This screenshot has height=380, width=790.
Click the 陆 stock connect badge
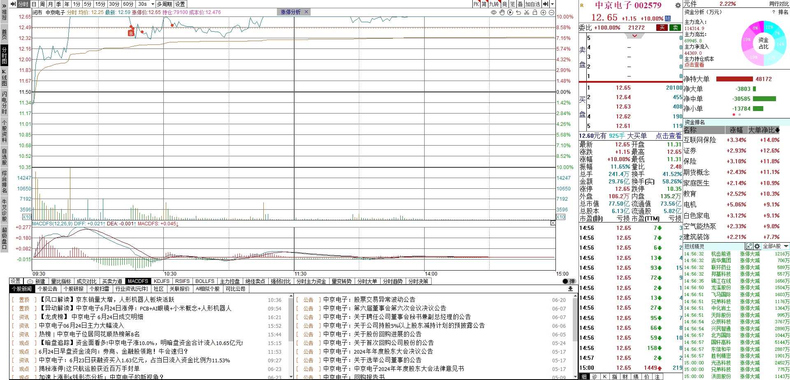point(668,18)
